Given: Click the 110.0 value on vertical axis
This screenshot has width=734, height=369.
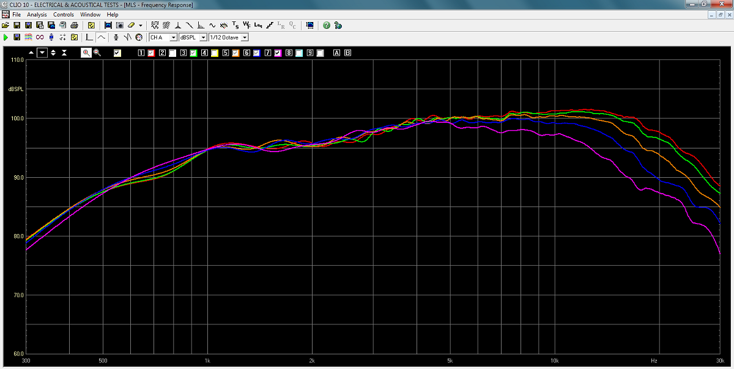Looking at the screenshot, I should pos(17,60).
